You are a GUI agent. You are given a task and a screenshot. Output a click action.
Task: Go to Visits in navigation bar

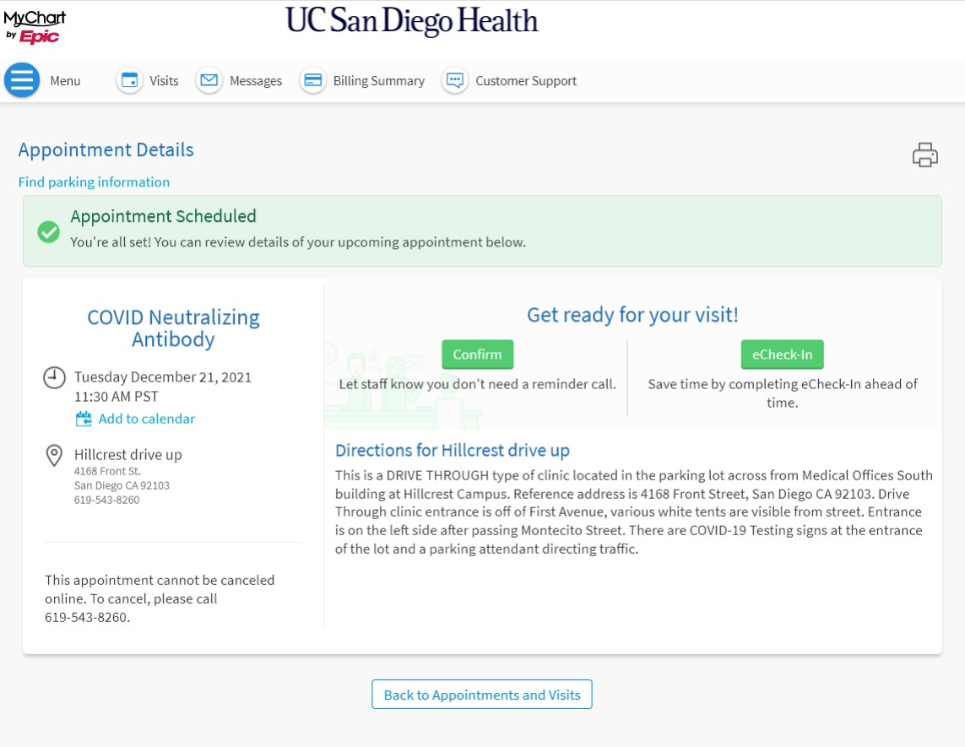click(164, 80)
